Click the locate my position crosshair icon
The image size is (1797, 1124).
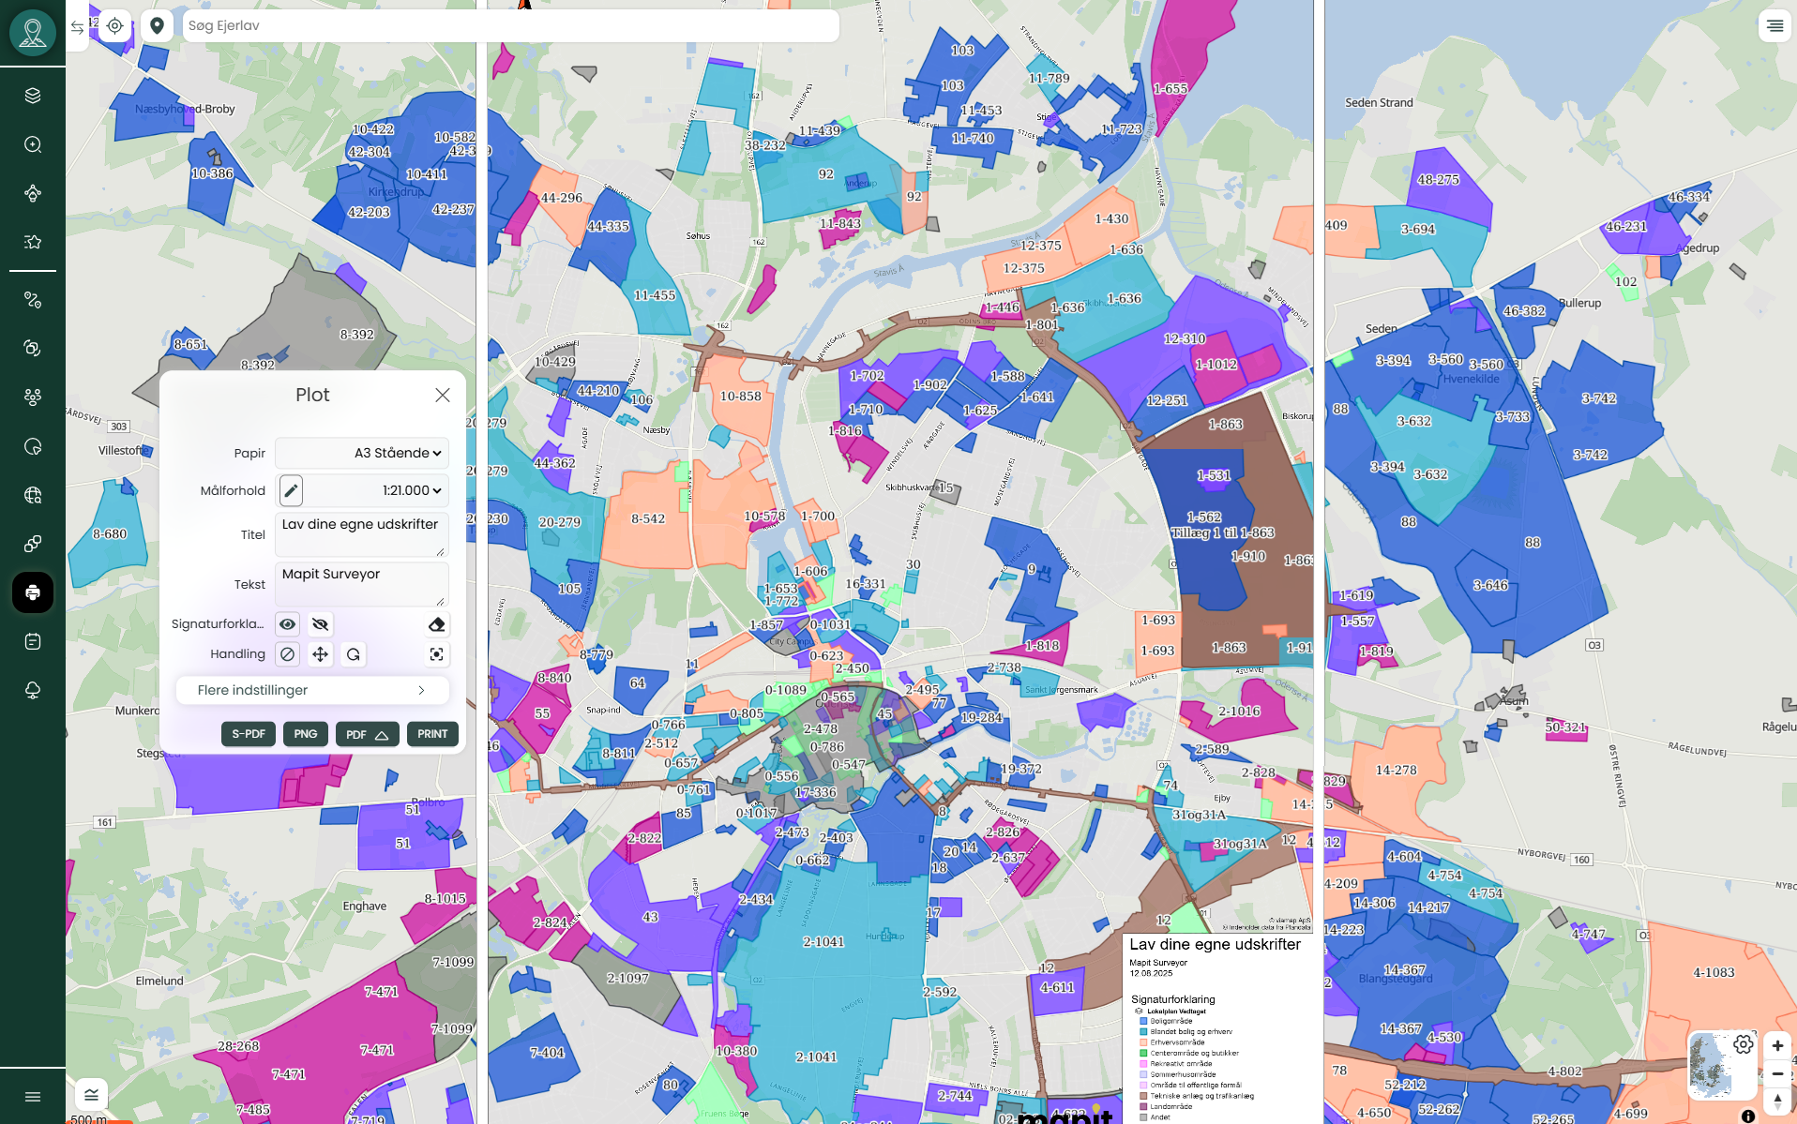click(x=114, y=26)
